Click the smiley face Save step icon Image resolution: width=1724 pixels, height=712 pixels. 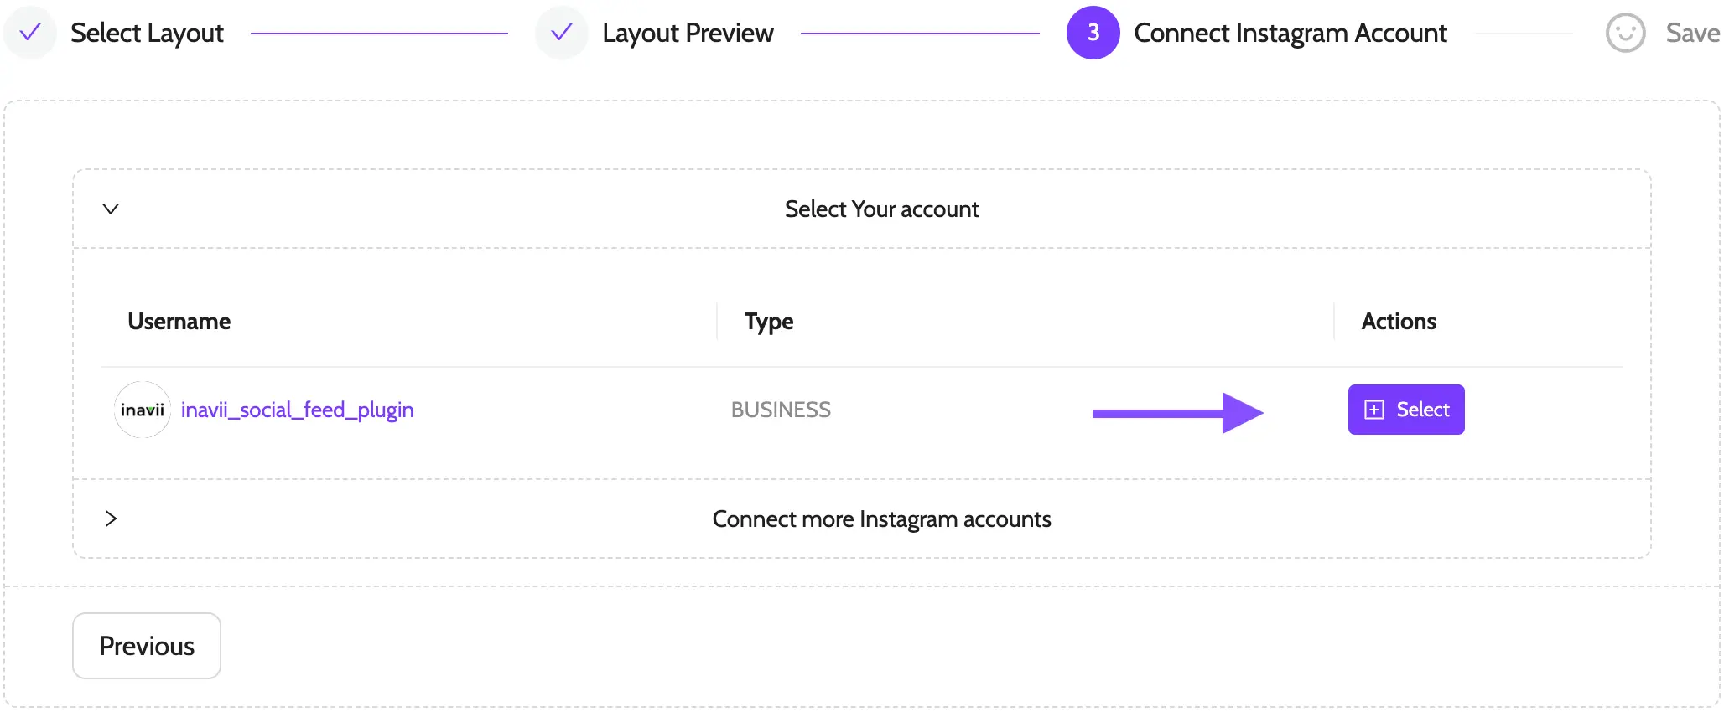[1625, 33]
